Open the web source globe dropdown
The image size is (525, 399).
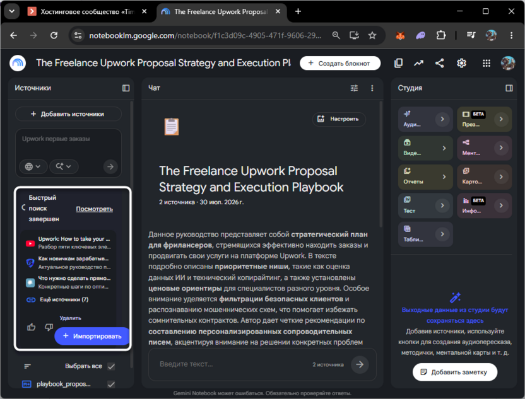point(32,166)
